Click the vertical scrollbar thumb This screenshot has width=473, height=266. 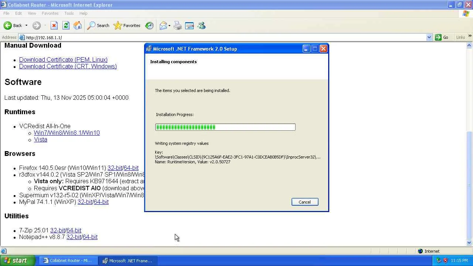click(x=469, y=185)
